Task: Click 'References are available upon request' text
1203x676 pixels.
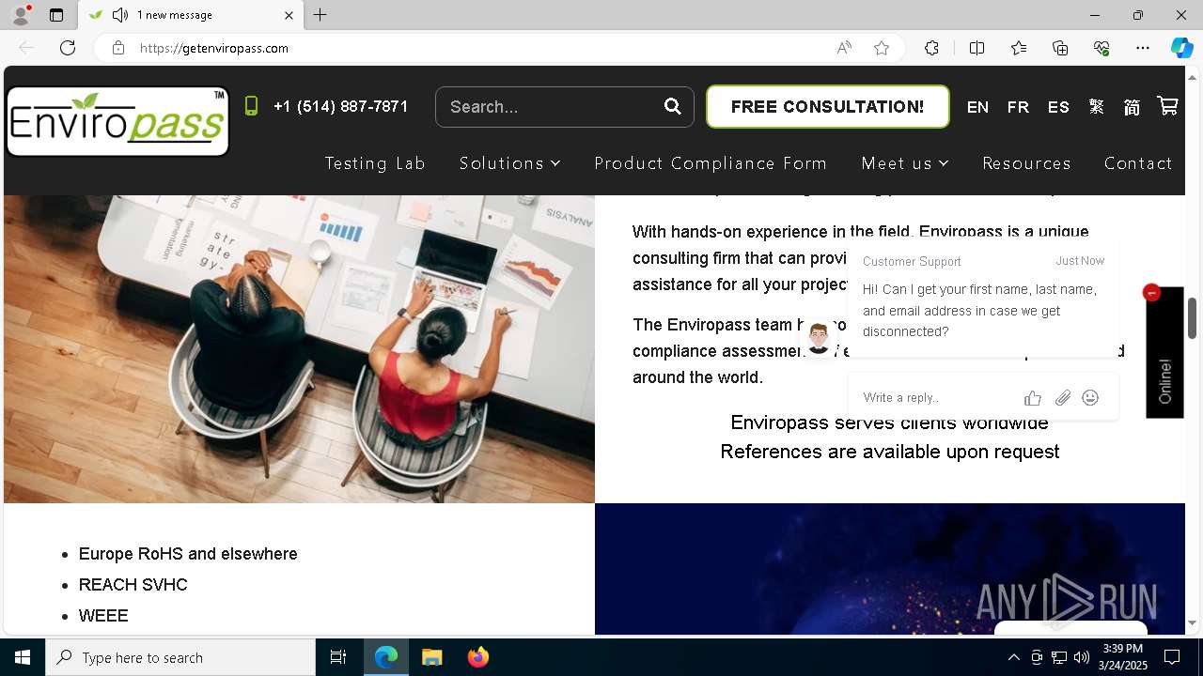Action: pos(890,452)
